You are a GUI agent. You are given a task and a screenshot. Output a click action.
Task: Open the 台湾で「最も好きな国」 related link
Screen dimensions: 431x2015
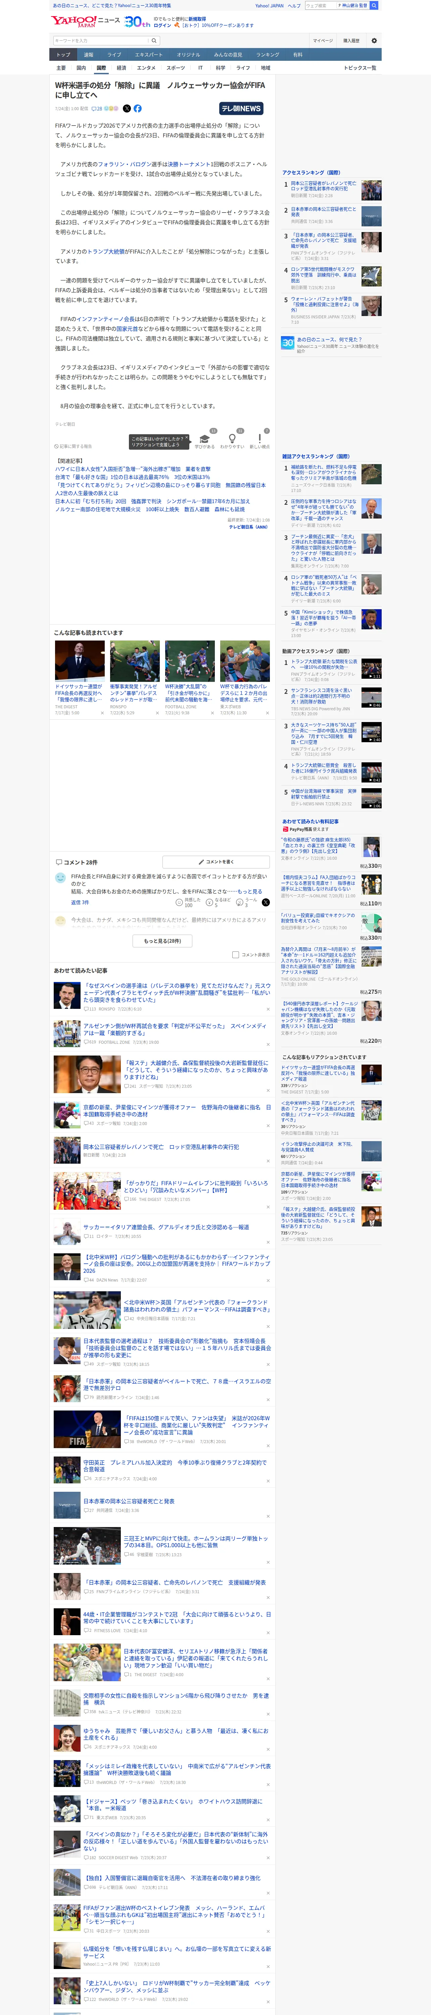click(x=132, y=477)
